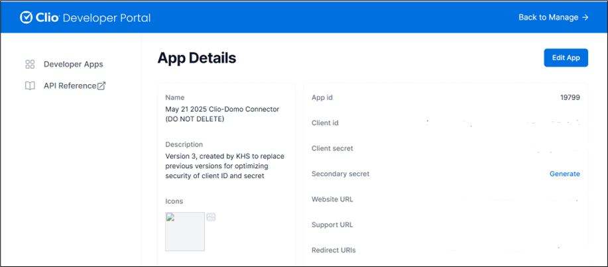Click the Clio Developer Portal title
This screenshot has width=608, height=267.
coord(86,17)
